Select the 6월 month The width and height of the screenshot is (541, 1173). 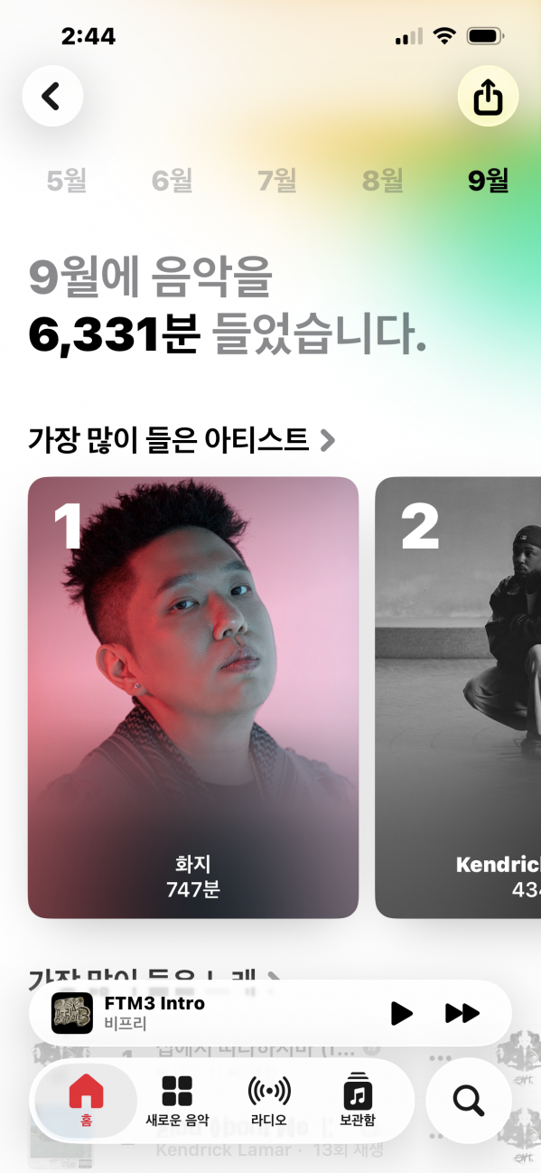pyautogui.click(x=172, y=181)
